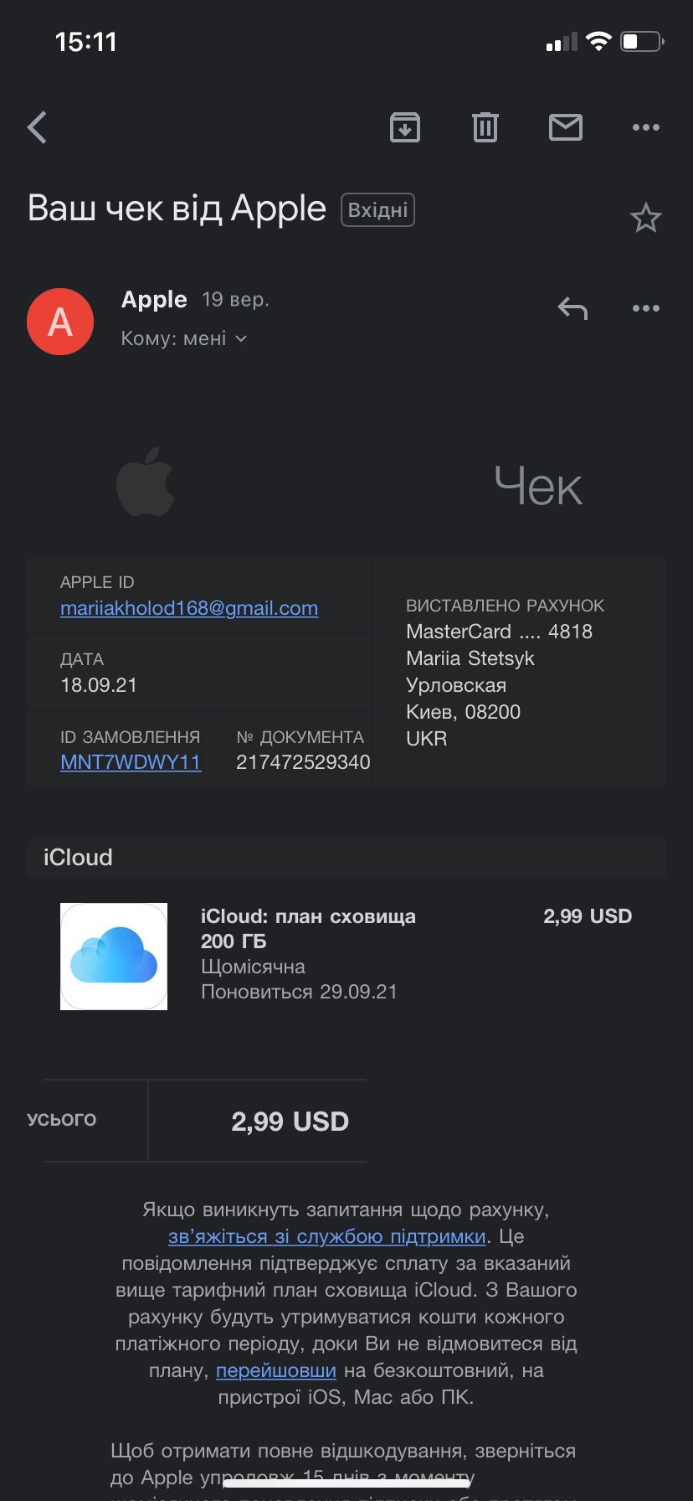Expand recipient details 'Кому: мені'
Screen dimensions: 693x1501
184,338
